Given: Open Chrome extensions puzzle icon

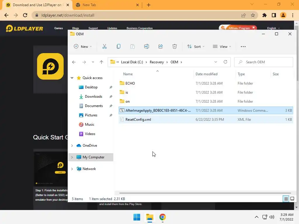Looking at the screenshot, I should [265, 15].
